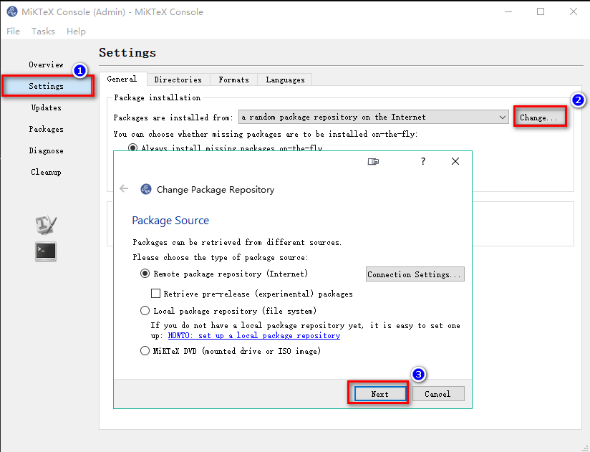Close the Change Package Repository dialog

pyautogui.click(x=455, y=161)
